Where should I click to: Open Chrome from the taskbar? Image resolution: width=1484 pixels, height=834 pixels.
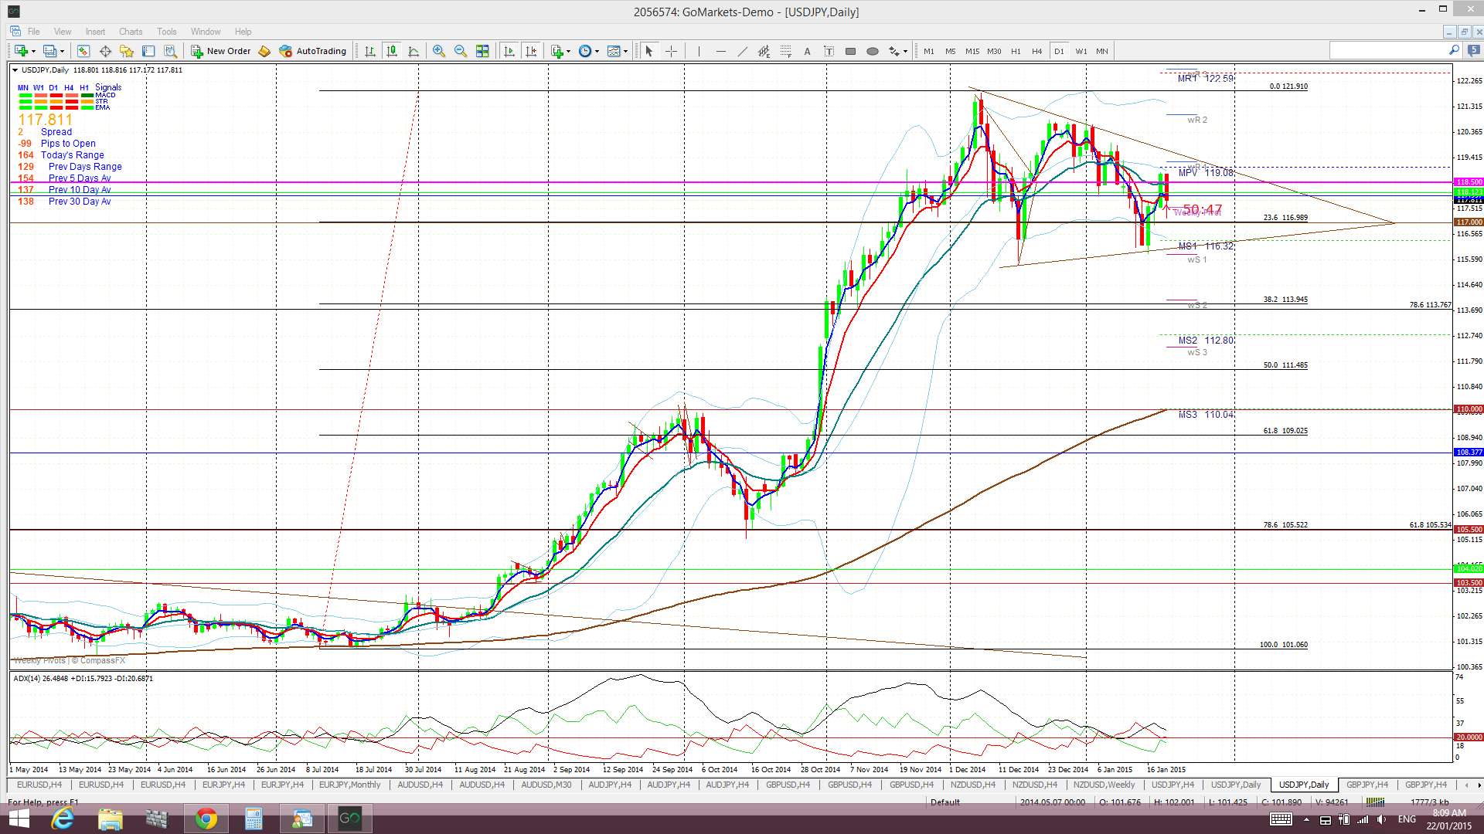pos(206,819)
